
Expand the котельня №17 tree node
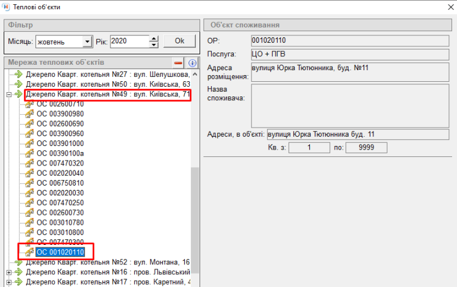click(x=9, y=282)
